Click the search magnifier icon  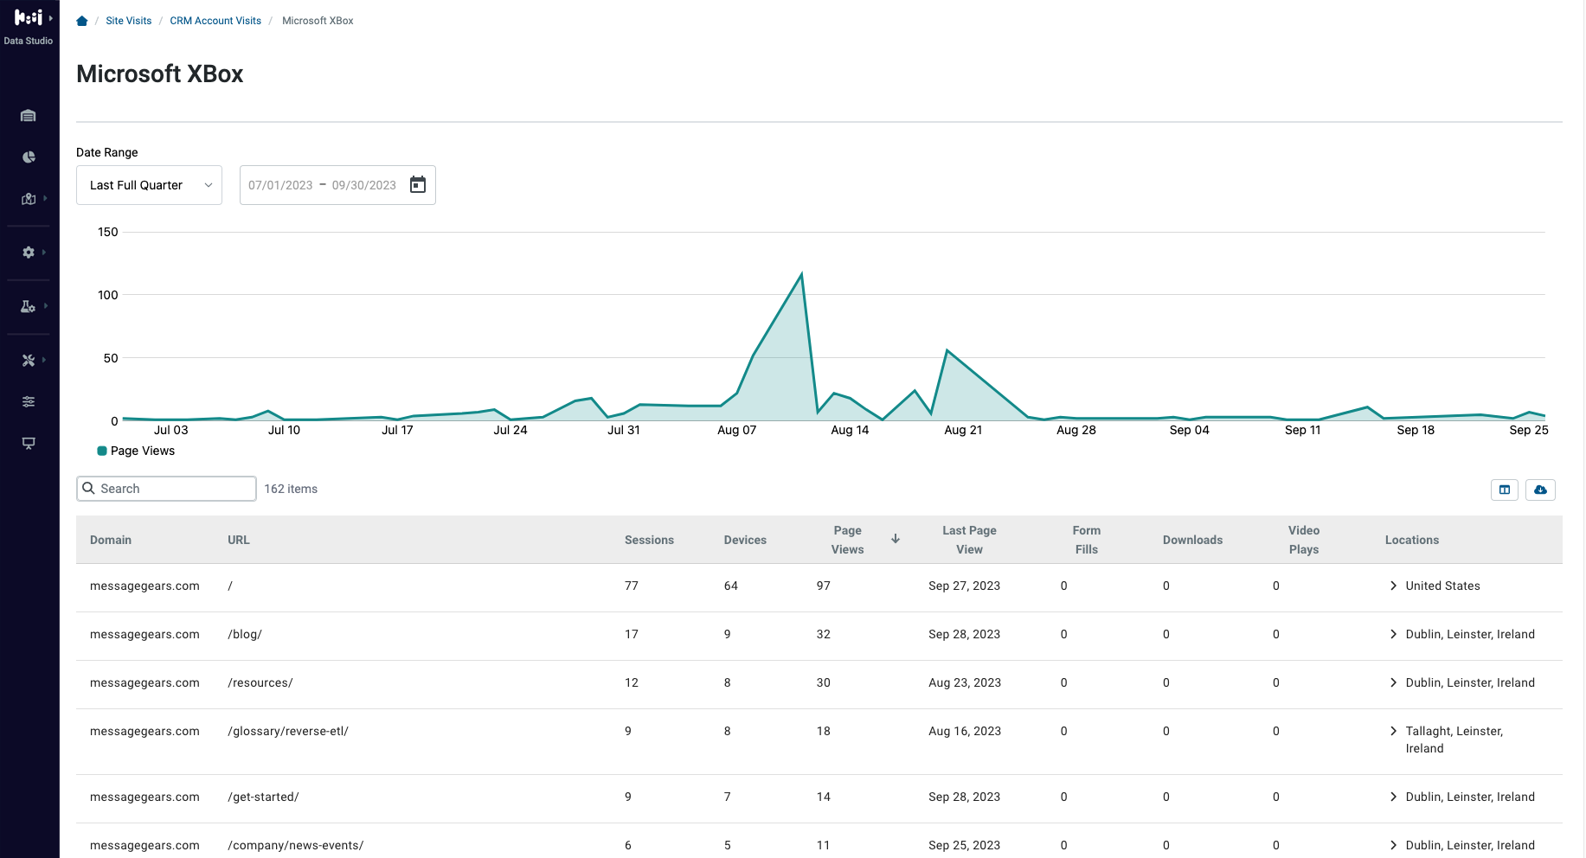(x=88, y=489)
